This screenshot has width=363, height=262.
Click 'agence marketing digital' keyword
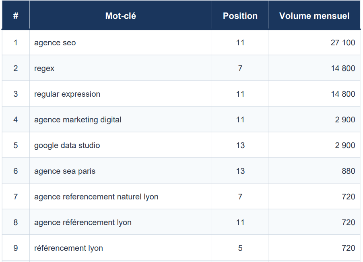(x=78, y=120)
